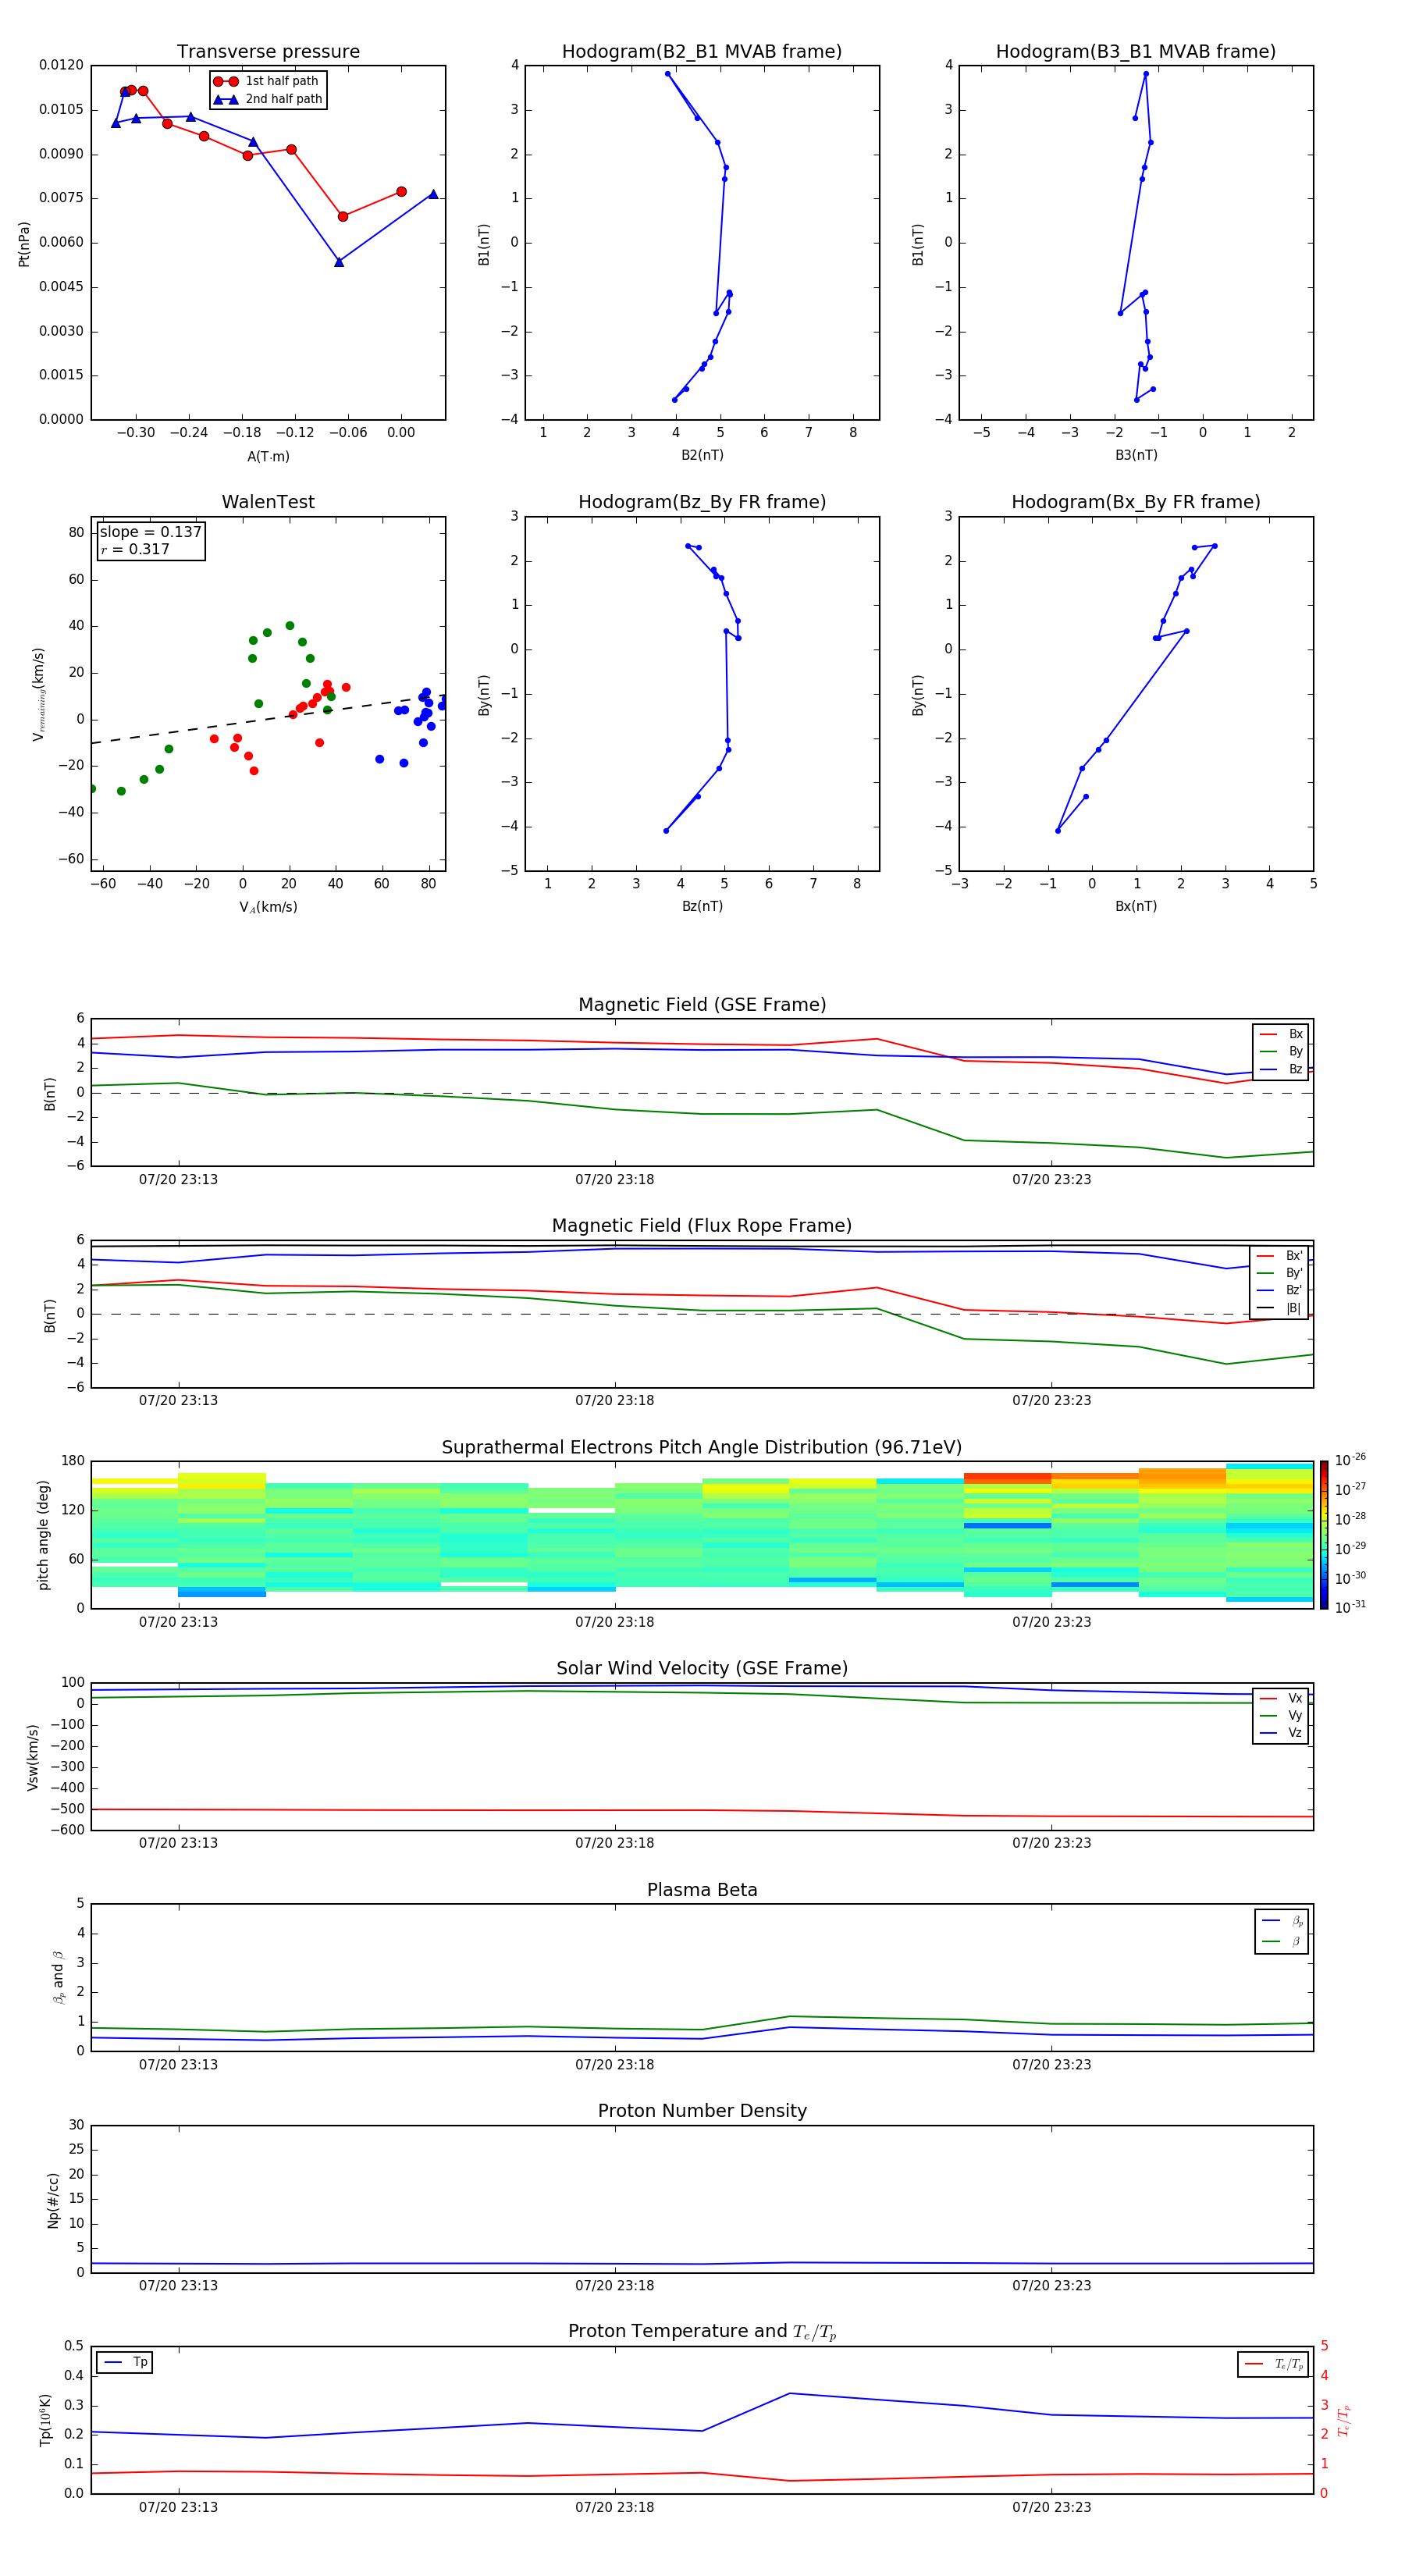Viewport: 1405px width, 2576px height.
Task: Select the 'Hodogram(B2_B1 MVAB frame)' title
Action: [702, 52]
